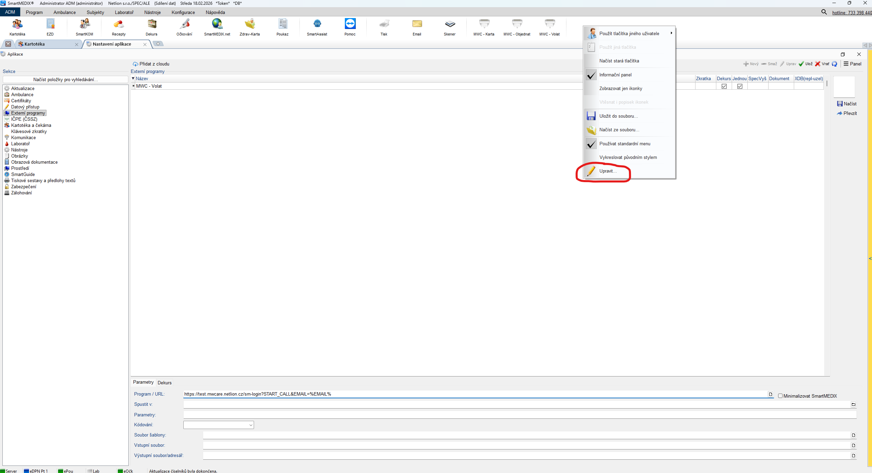The width and height of the screenshot is (872, 473).
Task: Toggle Dekurs checkbox for MWC - Volat
Action: [724, 86]
